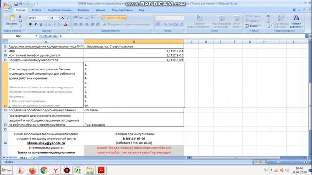
Task: Open the Calibri font name dropdown
Action: pyautogui.click(x=48, y=18)
